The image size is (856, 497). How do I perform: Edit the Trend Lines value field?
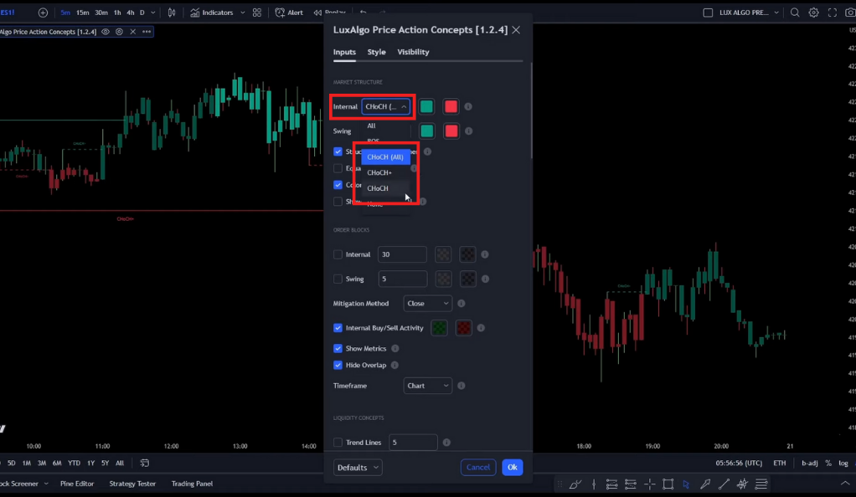coord(413,443)
